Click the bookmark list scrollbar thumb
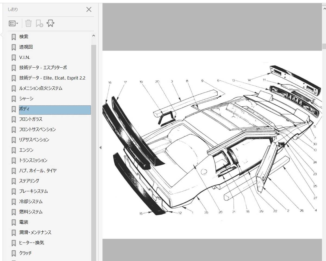326x261 pixels. pos(94,153)
